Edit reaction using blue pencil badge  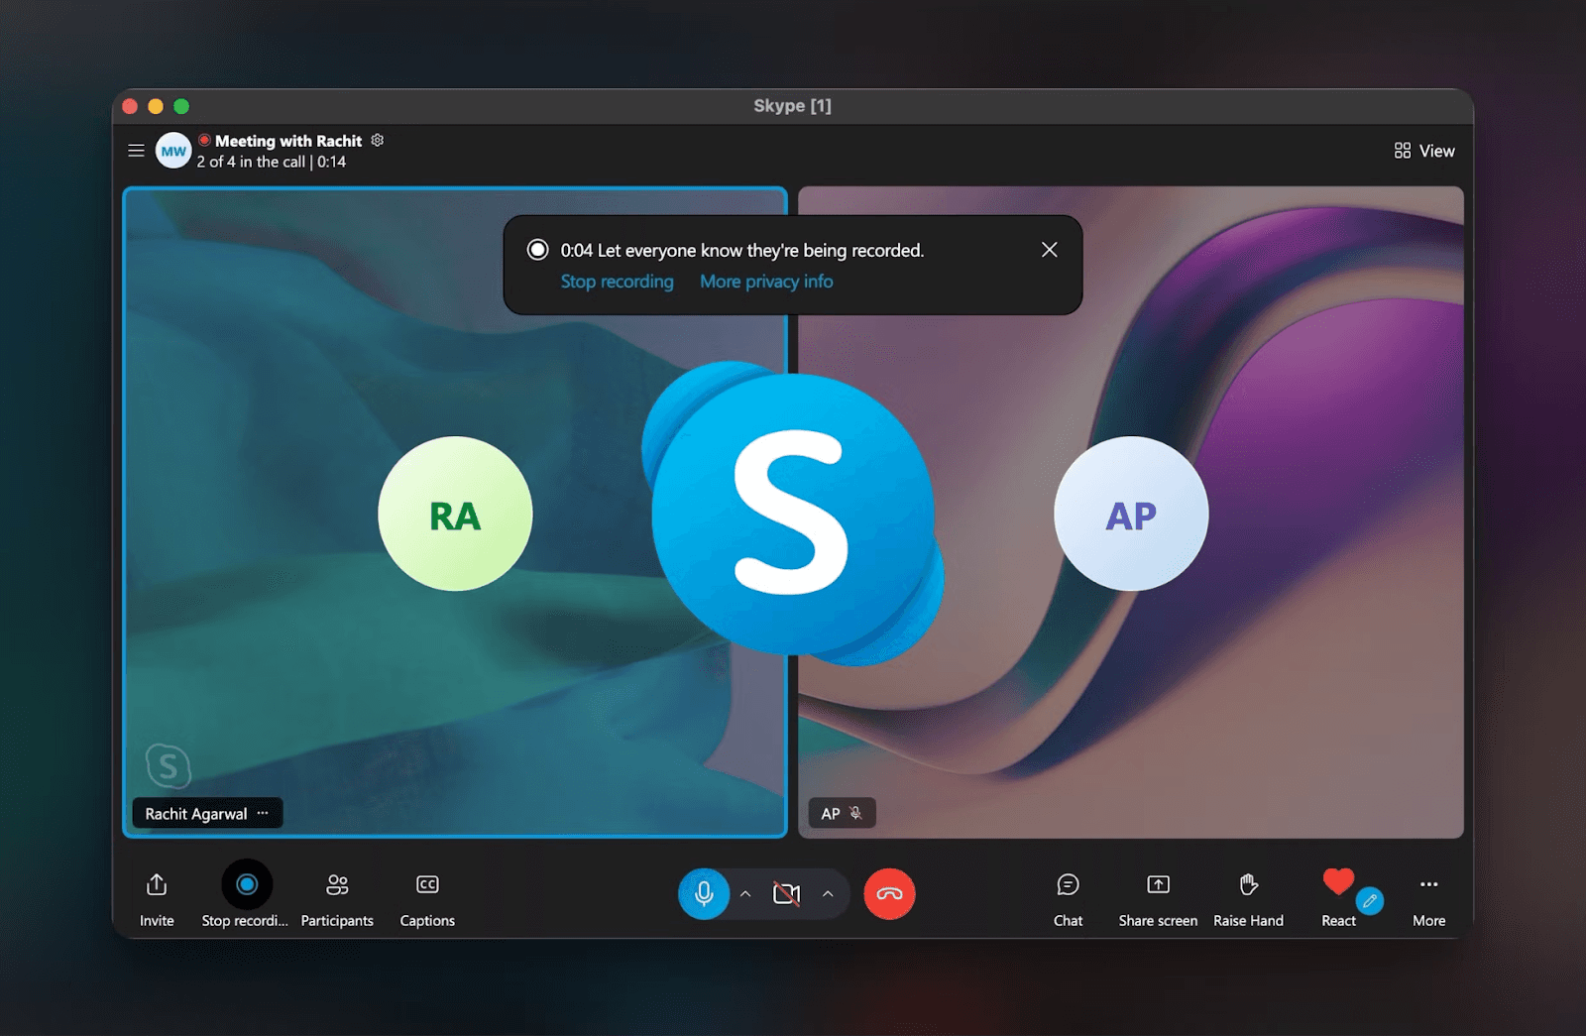[x=1370, y=900]
